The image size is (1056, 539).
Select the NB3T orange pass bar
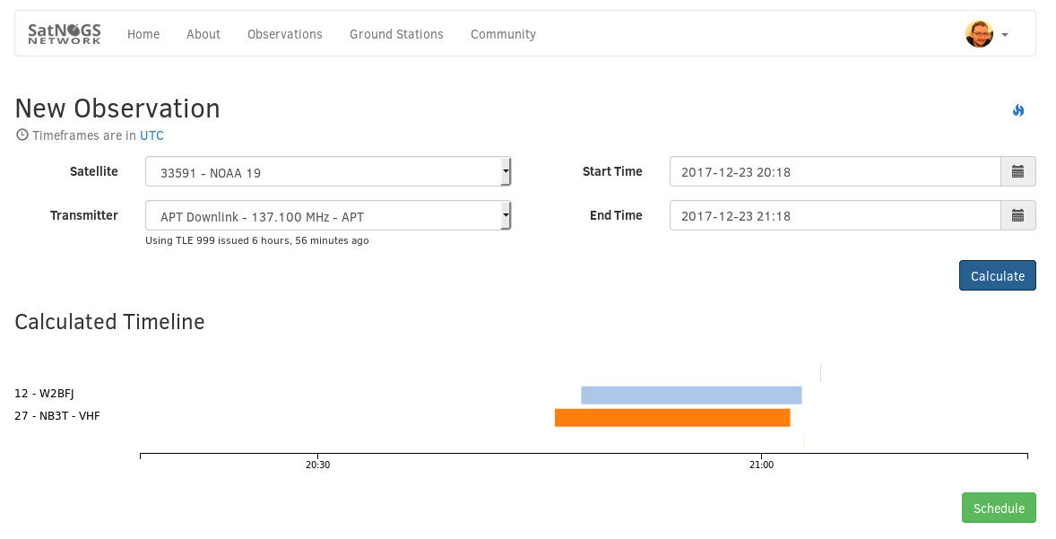tap(672, 418)
